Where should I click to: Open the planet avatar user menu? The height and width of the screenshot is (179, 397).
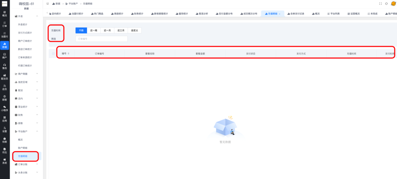click(x=394, y=3)
